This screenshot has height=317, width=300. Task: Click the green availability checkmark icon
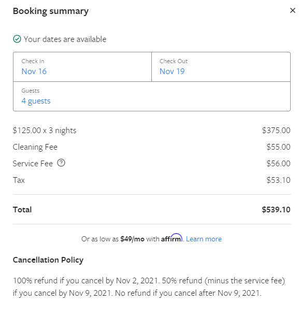(x=17, y=39)
